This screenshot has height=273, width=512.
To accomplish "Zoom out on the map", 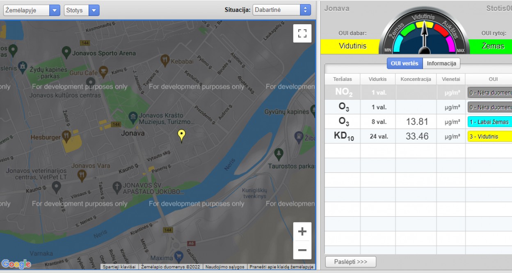I will pyautogui.click(x=302, y=250).
